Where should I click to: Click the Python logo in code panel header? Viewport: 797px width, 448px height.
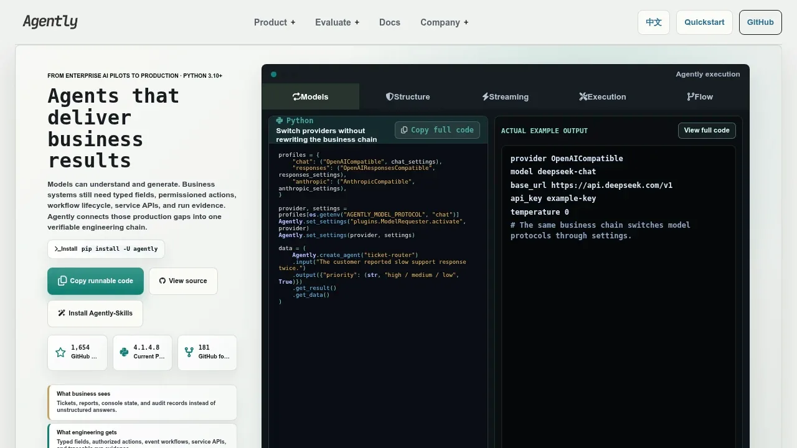[280, 121]
